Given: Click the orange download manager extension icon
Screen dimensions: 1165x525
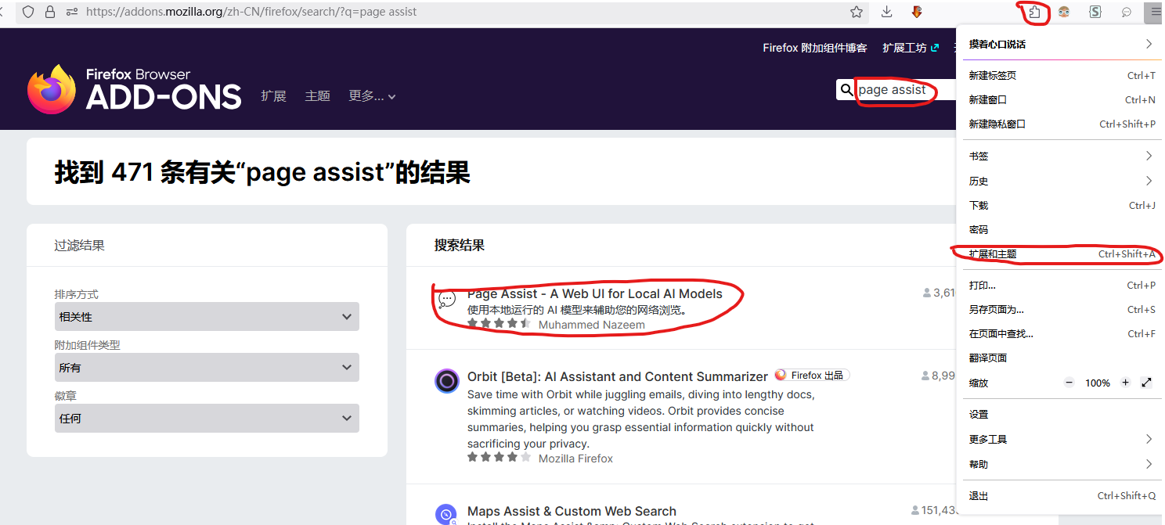Looking at the screenshot, I should pos(917,12).
